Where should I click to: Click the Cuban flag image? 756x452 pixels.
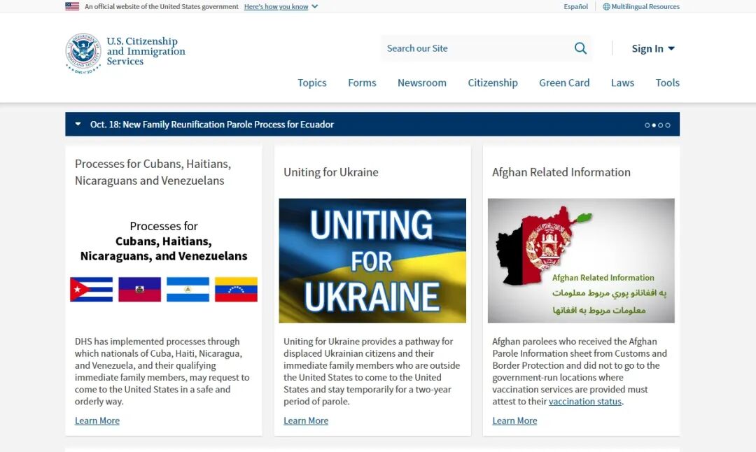tap(91, 289)
